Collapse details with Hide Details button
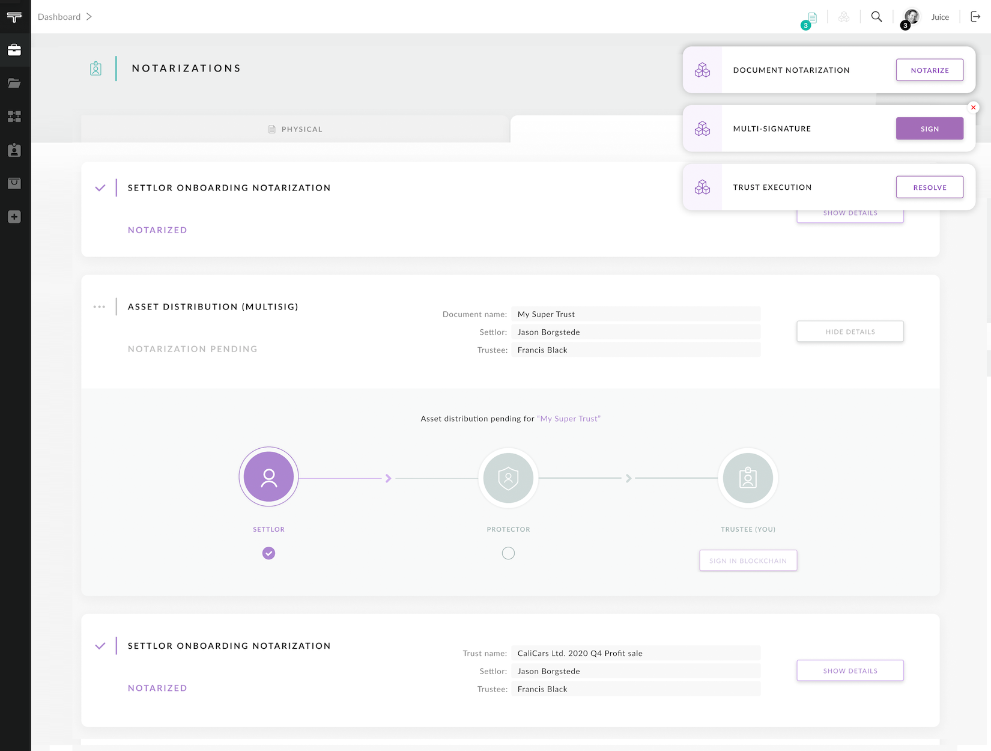The height and width of the screenshot is (751, 991). (850, 332)
